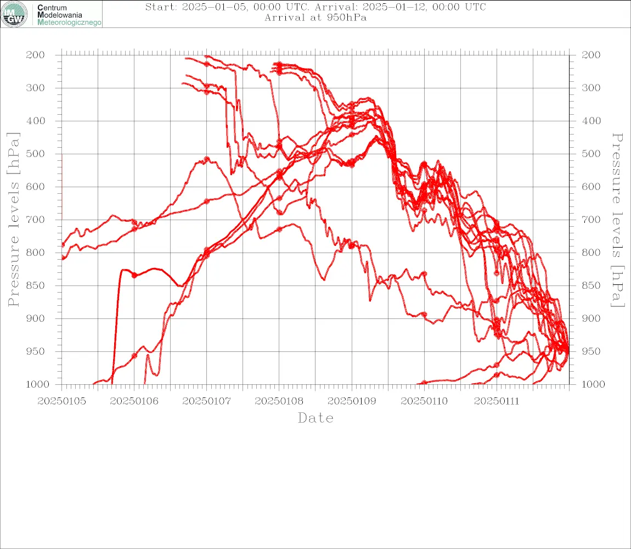This screenshot has height=549, width=631.
Task: Click the left axis 300 label
Action: click(36, 88)
